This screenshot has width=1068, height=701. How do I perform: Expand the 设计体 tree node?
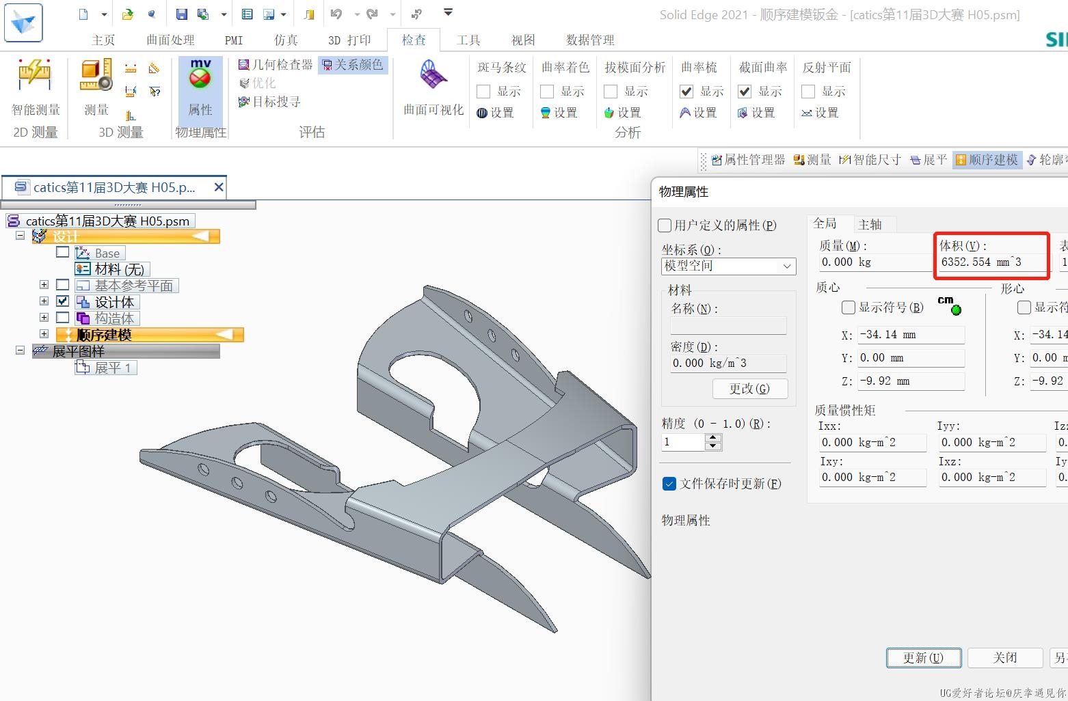click(x=44, y=301)
